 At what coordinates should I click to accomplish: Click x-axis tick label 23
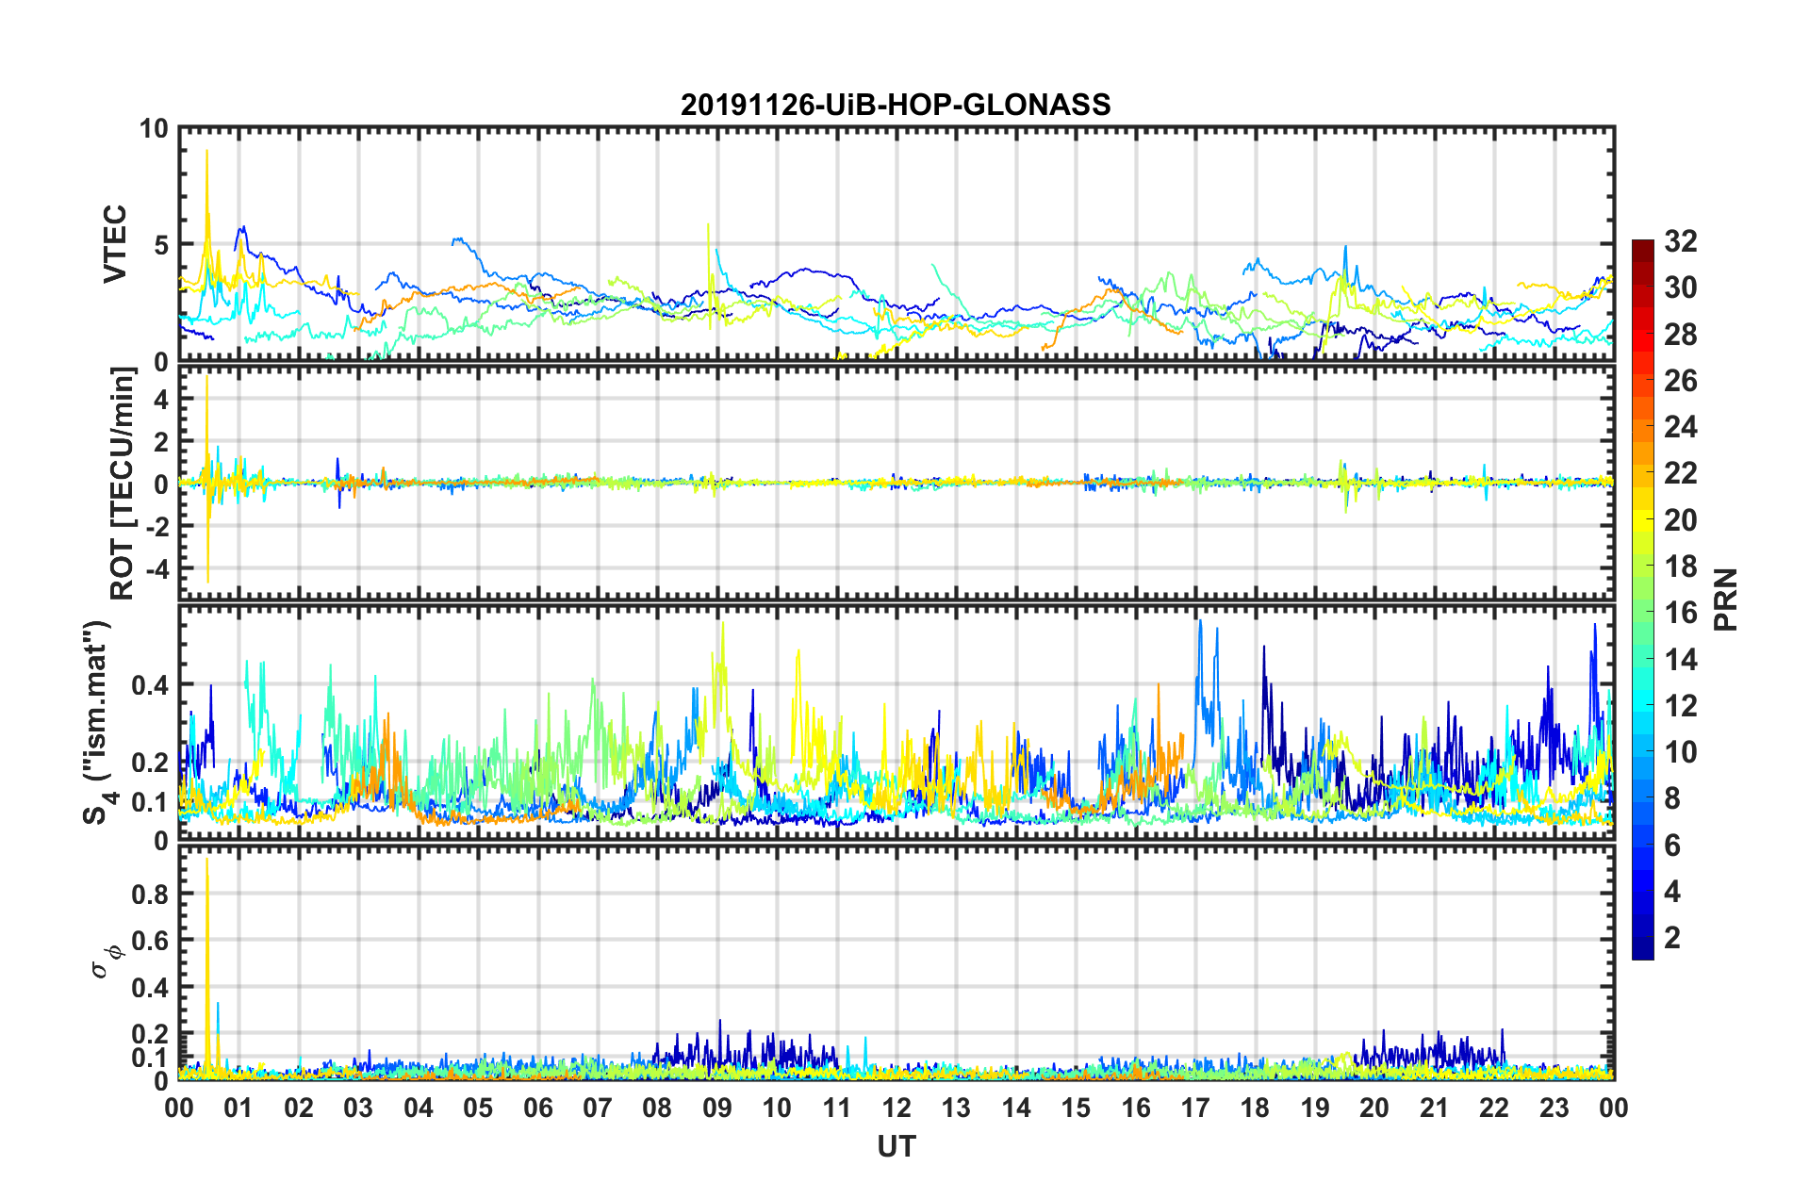tap(1554, 1108)
